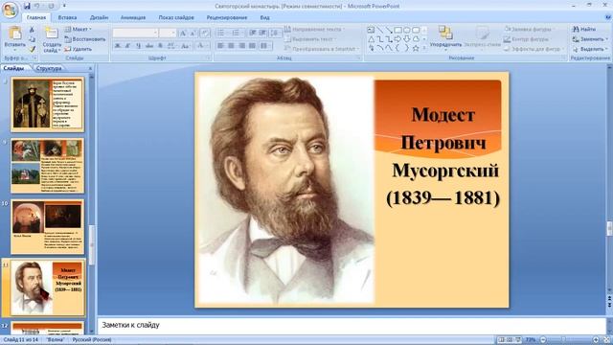The height and width of the screenshot is (345, 613).
Task: Toggle text shadow formatting
Action: pyautogui.click(x=160, y=46)
